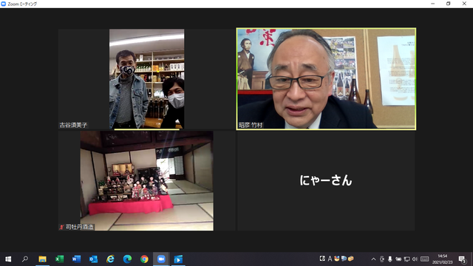Open Outlook from the taskbar
Viewport: 473px width, 266px height.
(93, 259)
